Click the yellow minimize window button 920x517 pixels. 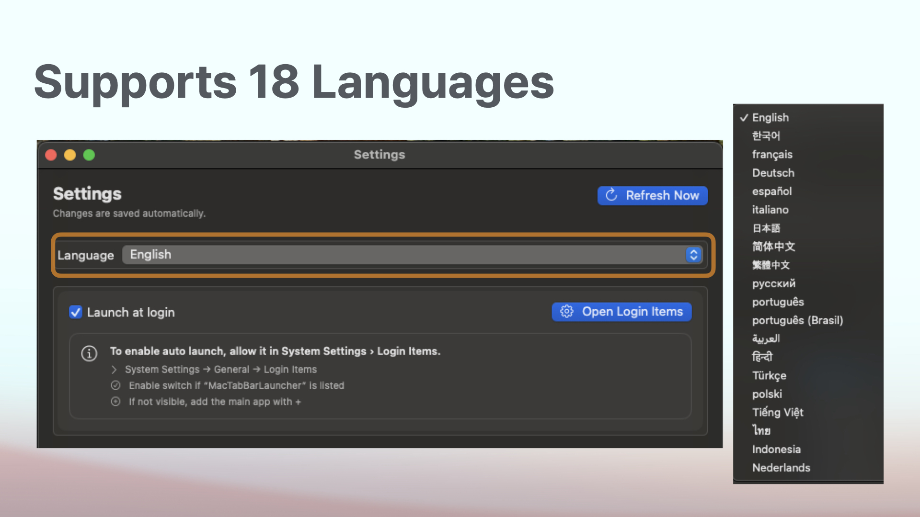coord(70,155)
